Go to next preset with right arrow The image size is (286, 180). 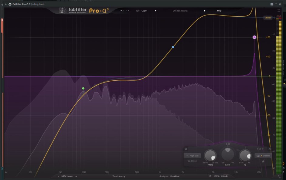pyautogui.click(x=204, y=11)
